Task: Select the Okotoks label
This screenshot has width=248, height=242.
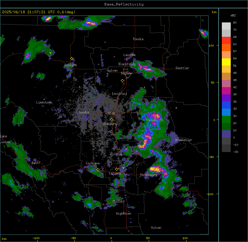Action: coord(119,201)
